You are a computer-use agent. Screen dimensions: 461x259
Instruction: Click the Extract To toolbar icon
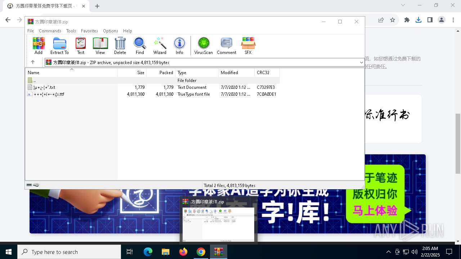59,46
